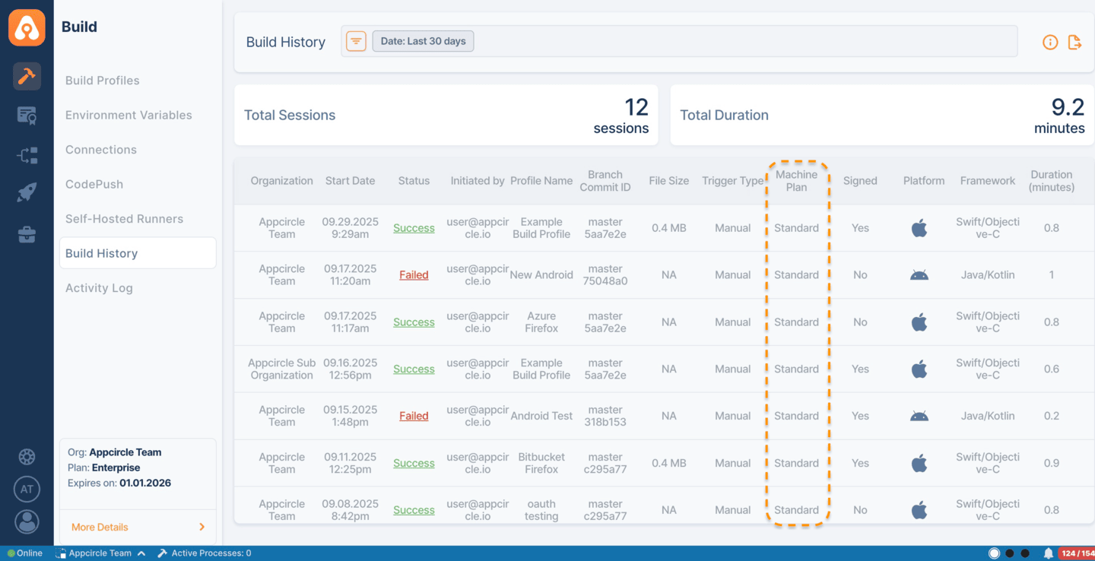The height and width of the screenshot is (561, 1095).
Task: Select Environment Variables in sidebar
Action: pos(129,116)
